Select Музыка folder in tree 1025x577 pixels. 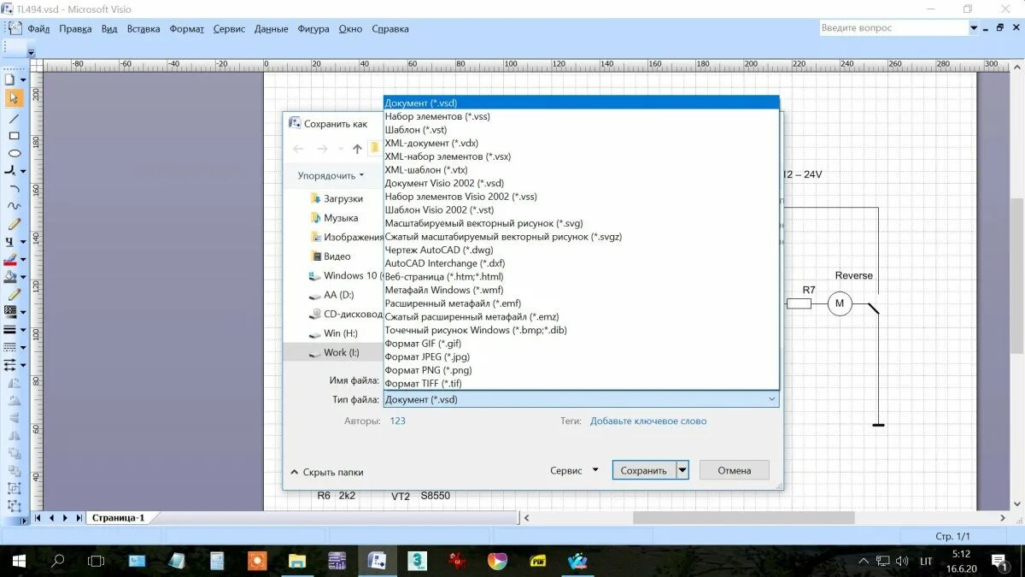(x=341, y=218)
